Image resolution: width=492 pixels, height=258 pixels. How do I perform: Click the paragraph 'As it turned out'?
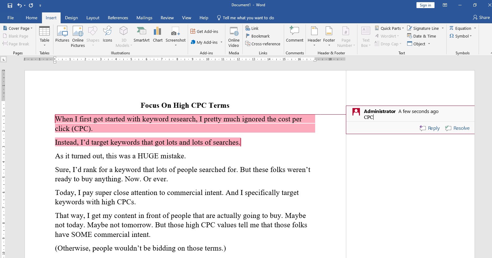coord(120,156)
